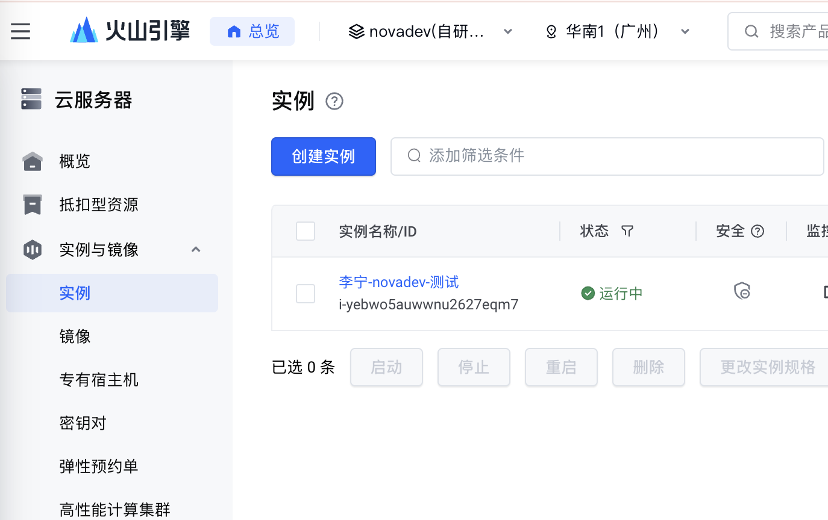Go to 总览 overview tab
Screen dimensions: 828x520
(252, 31)
